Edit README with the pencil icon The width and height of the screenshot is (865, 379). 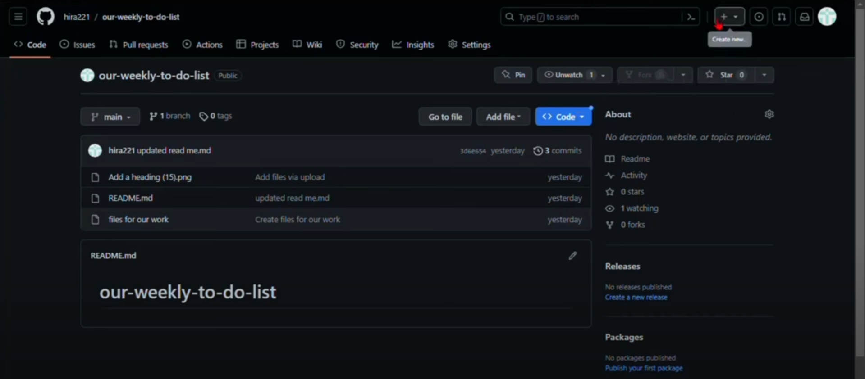pos(572,256)
